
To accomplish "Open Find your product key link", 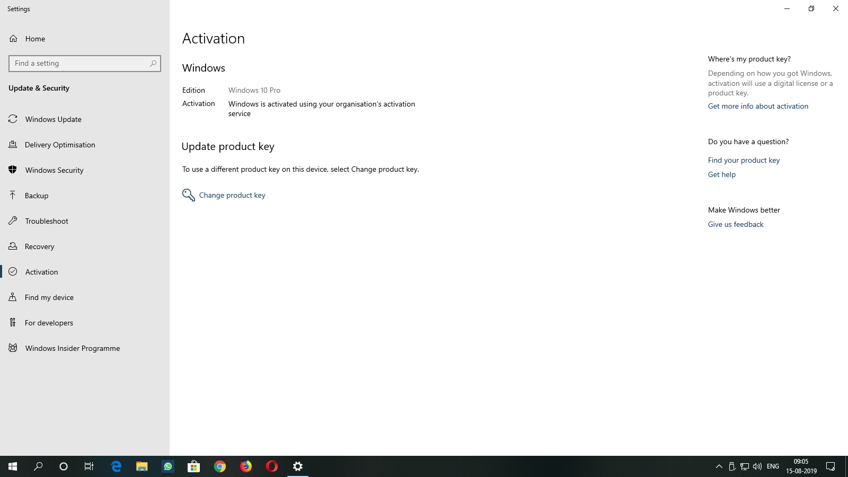I will pyautogui.click(x=744, y=160).
